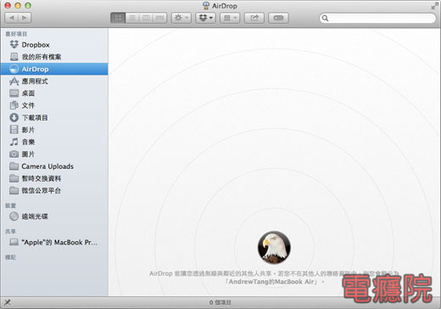Open 應用程式 folder in sidebar
The image size is (441, 309).
click(x=54, y=81)
